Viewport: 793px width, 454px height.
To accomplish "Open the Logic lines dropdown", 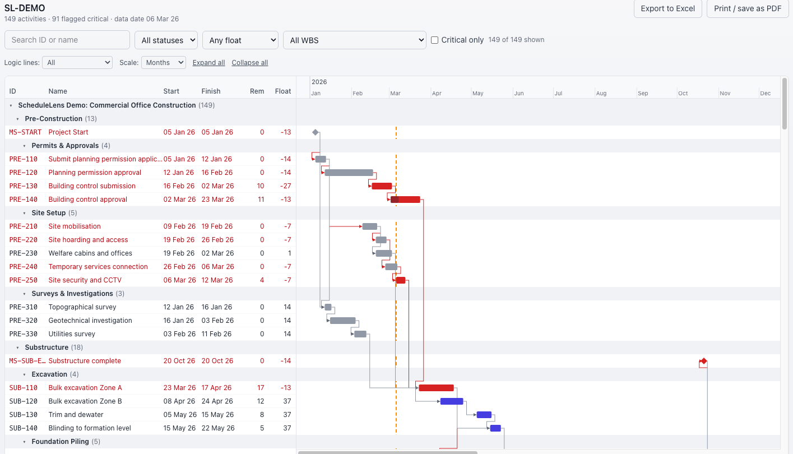I will click(77, 63).
